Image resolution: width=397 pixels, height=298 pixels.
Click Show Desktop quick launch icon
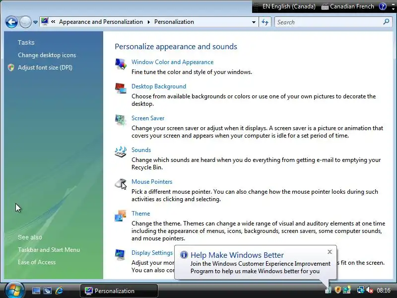36,291
